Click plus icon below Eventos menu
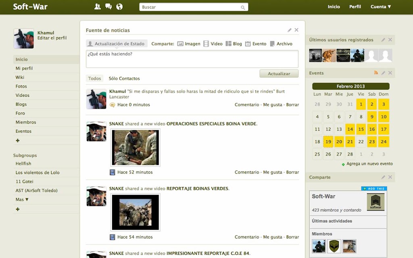 click(x=18, y=141)
